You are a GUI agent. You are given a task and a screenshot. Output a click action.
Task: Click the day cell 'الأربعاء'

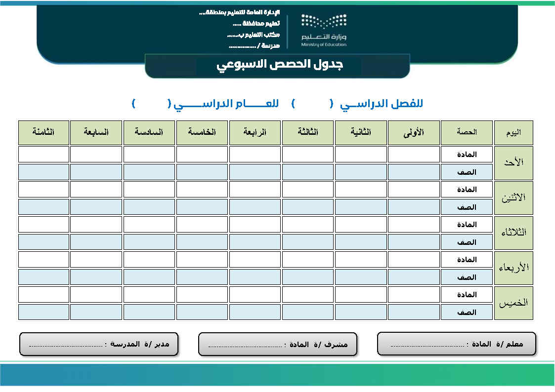coord(513,268)
